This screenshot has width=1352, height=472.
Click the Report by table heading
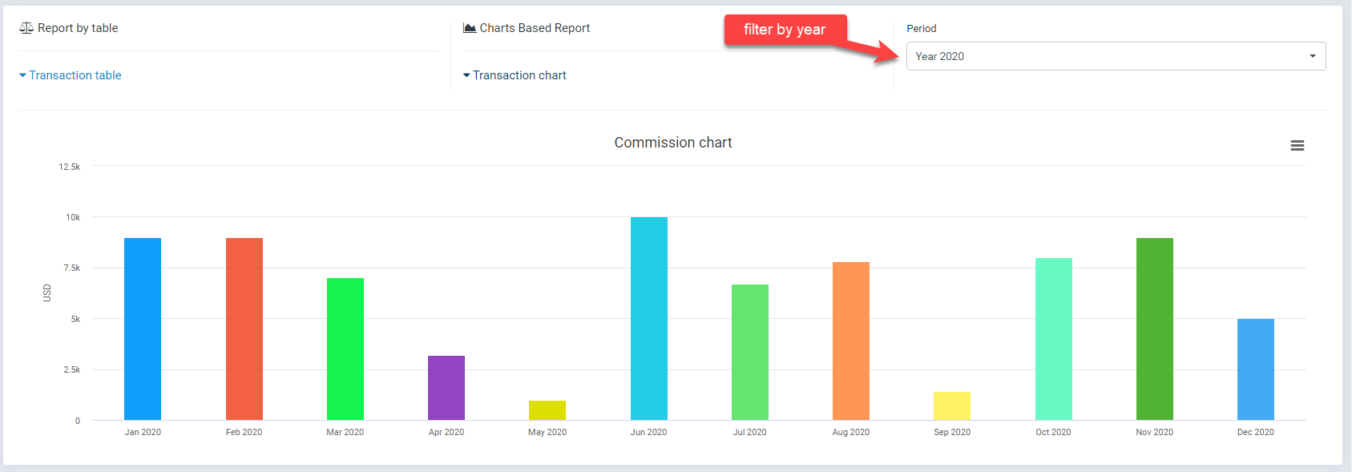click(x=78, y=28)
